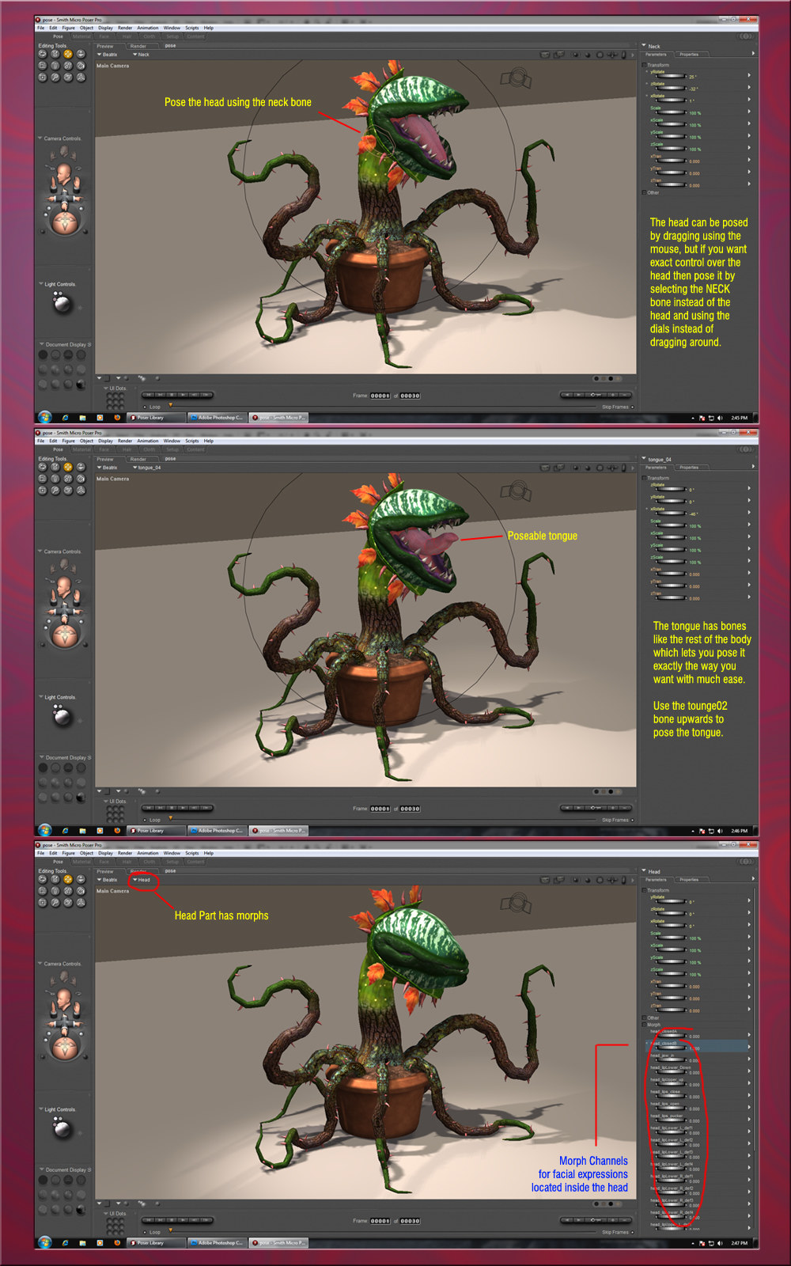Click the volume tray icon below Head window

(x=720, y=1243)
